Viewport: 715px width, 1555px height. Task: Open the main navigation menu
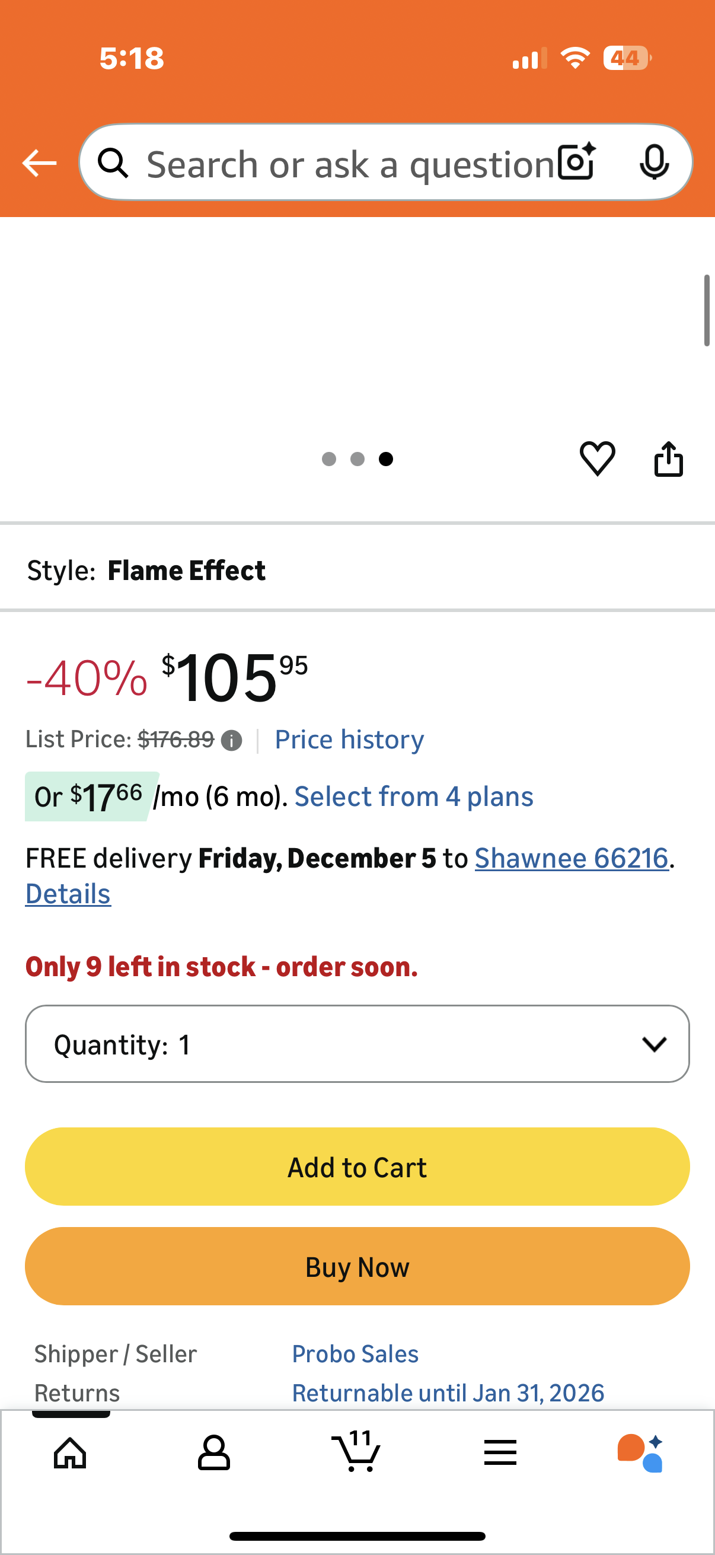tap(500, 1452)
